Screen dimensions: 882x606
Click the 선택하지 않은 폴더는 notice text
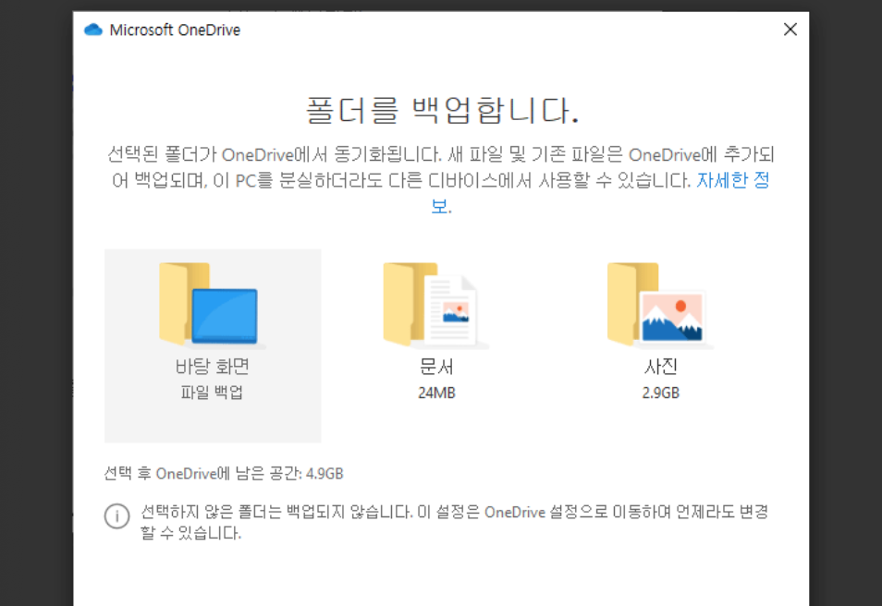454,522
